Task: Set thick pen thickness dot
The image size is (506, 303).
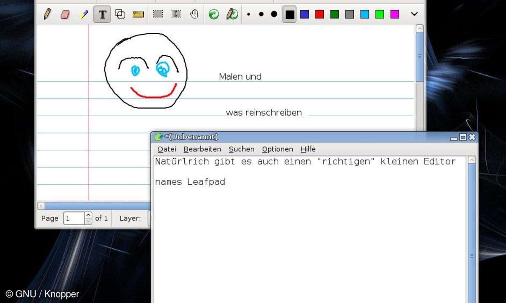Action: pyautogui.click(x=274, y=14)
